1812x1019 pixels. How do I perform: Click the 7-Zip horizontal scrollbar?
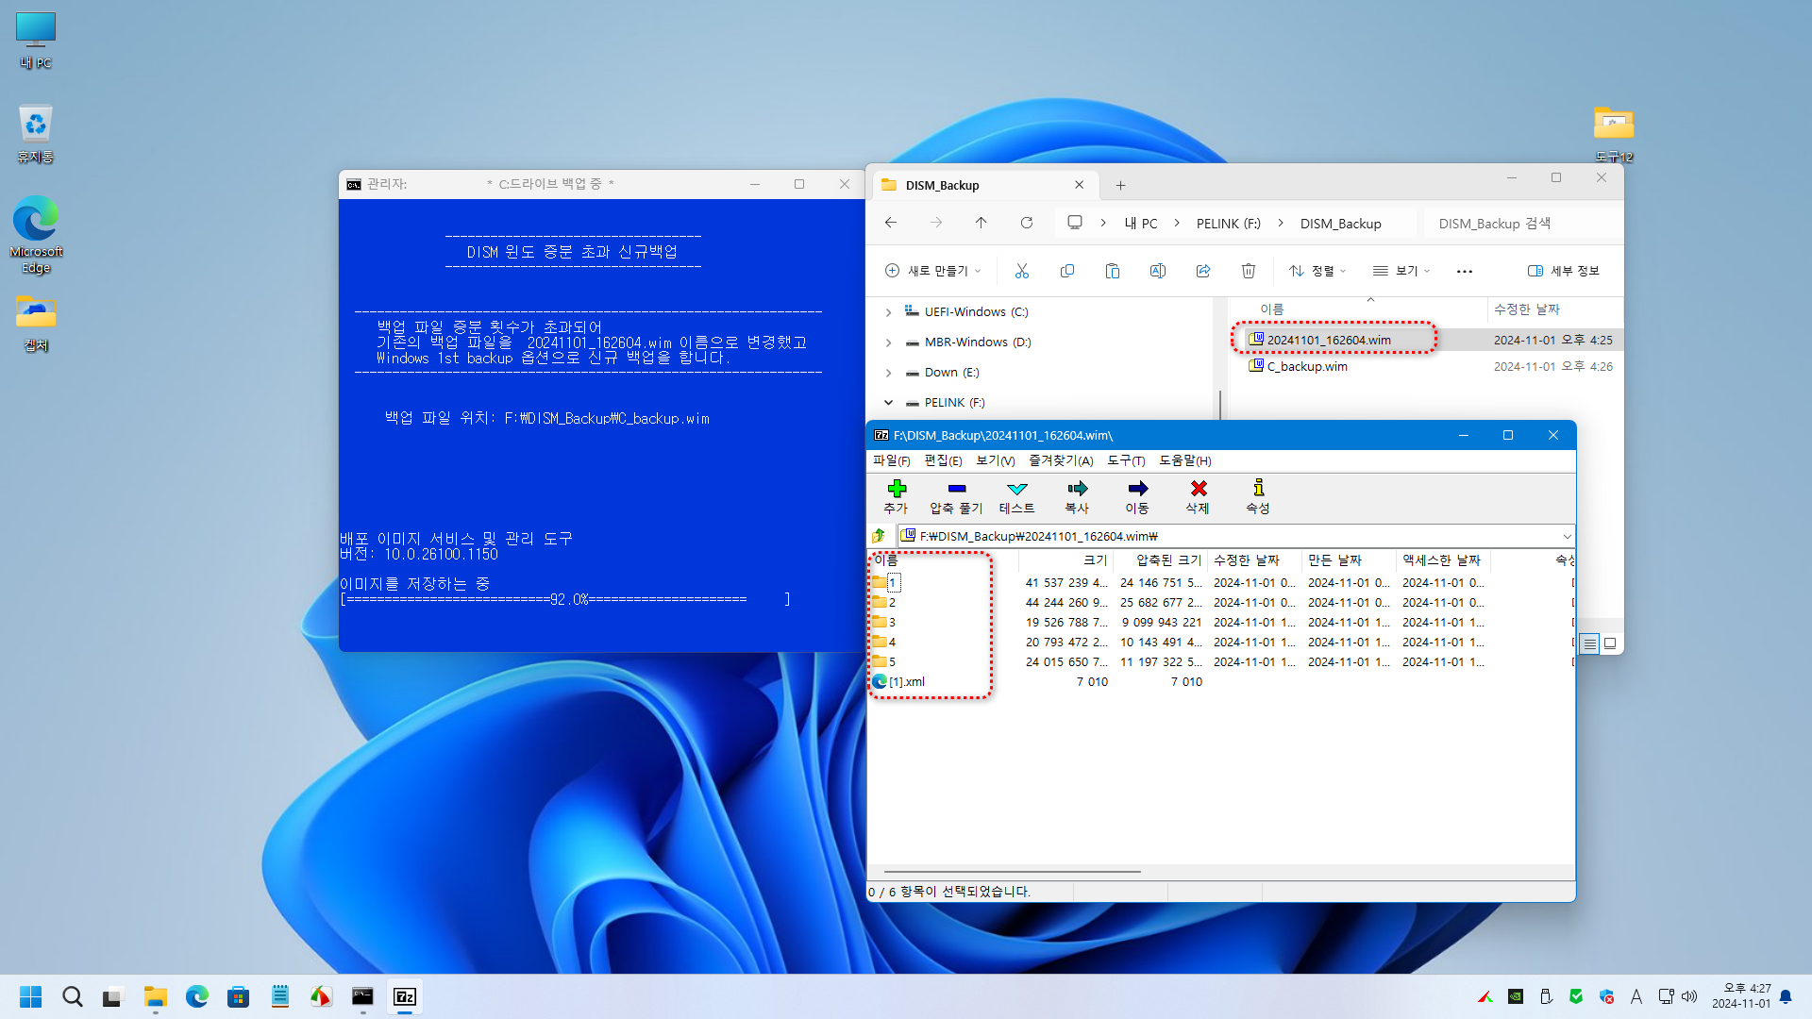tap(1012, 872)
